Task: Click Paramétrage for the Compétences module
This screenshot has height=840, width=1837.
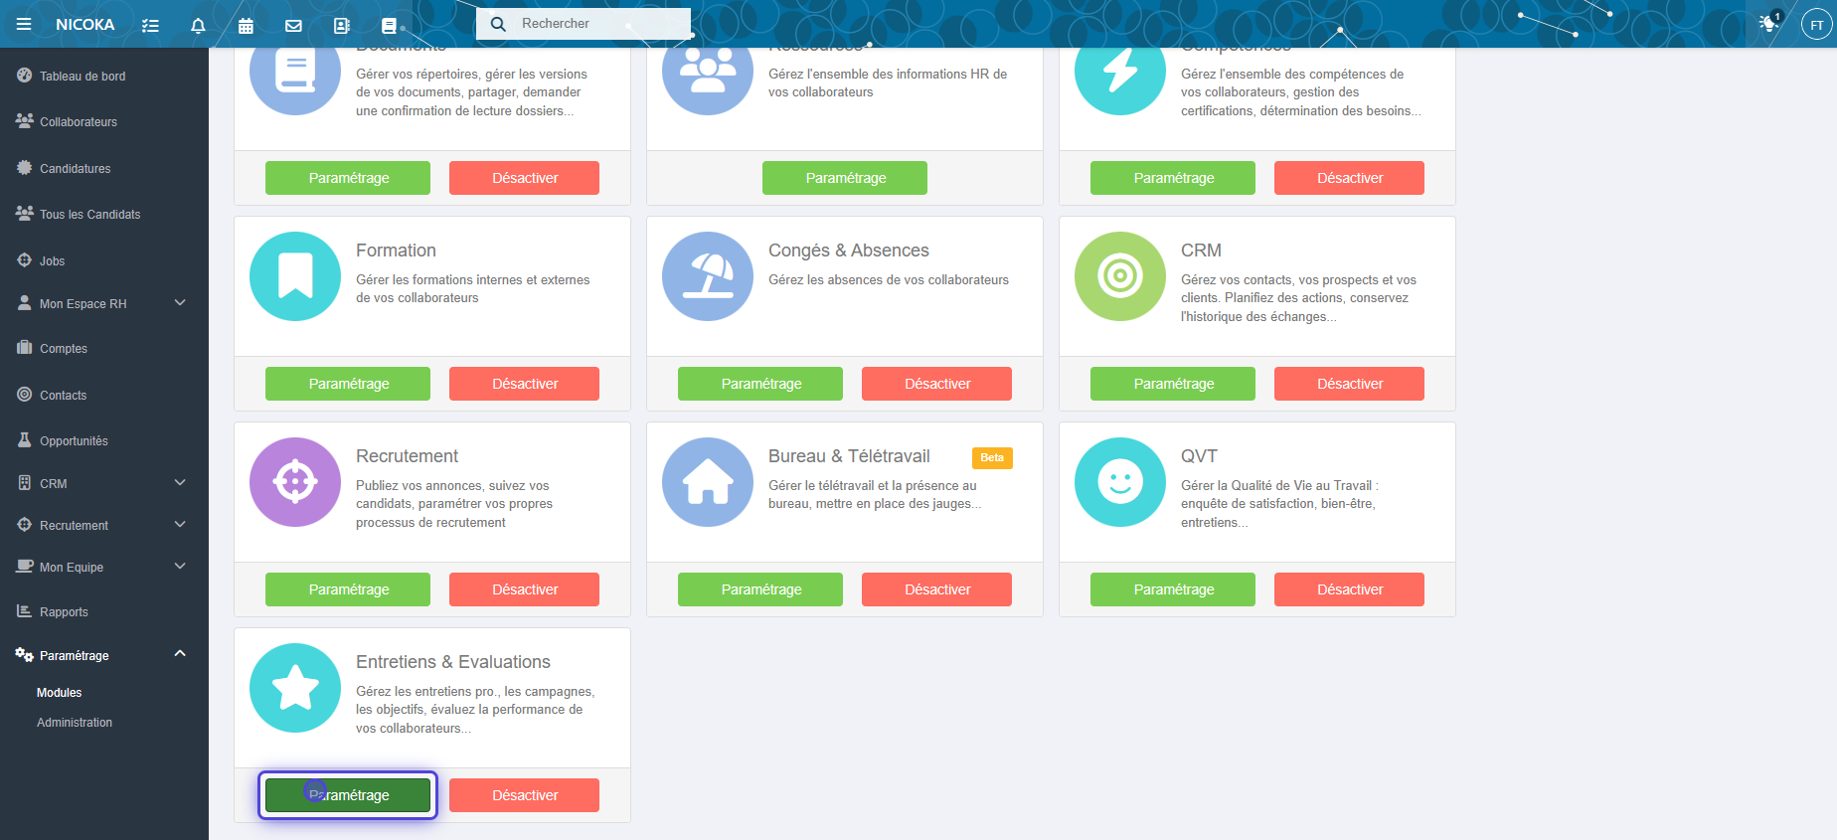Action: (x=1173, y=178)
